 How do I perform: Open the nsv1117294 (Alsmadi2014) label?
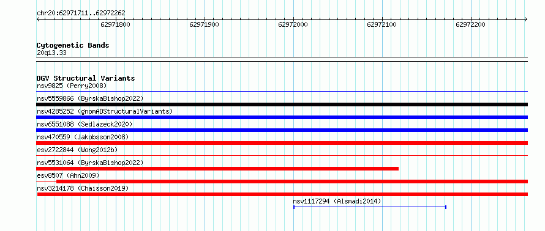click(x=337, y=201)
